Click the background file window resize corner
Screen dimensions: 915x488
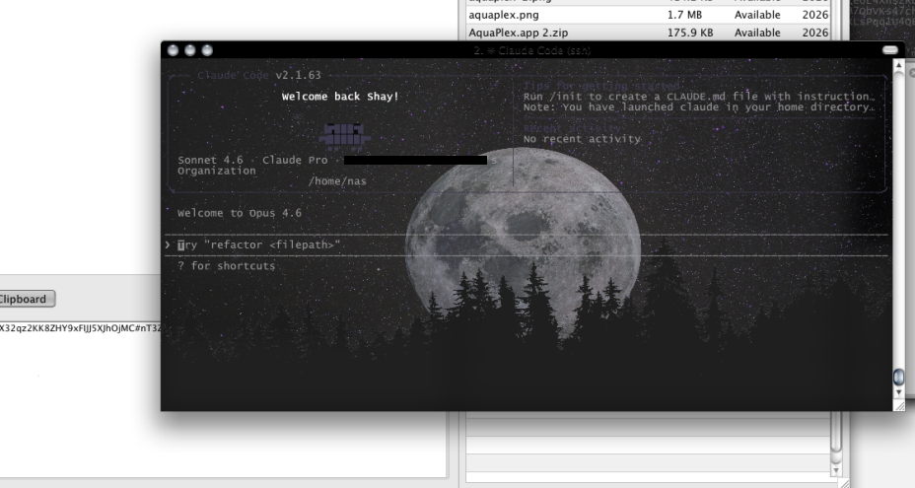pos(842,483)
